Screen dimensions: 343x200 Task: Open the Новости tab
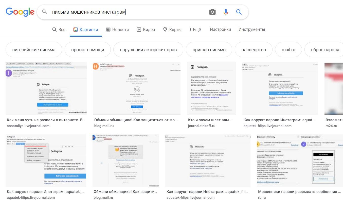117,30
